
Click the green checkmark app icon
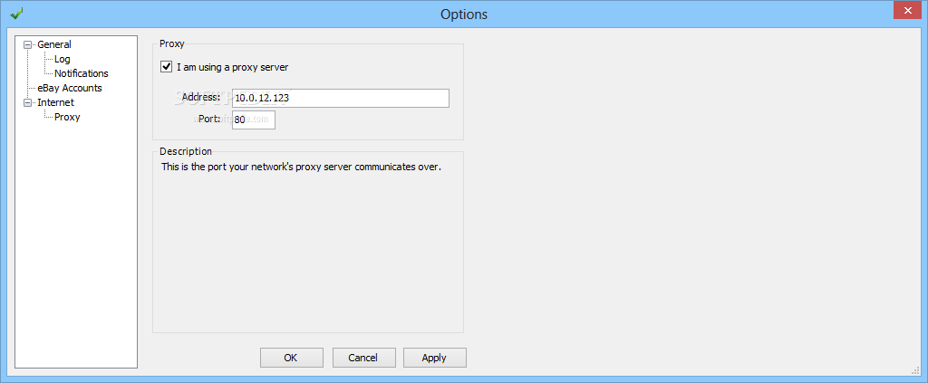point(16,13)
